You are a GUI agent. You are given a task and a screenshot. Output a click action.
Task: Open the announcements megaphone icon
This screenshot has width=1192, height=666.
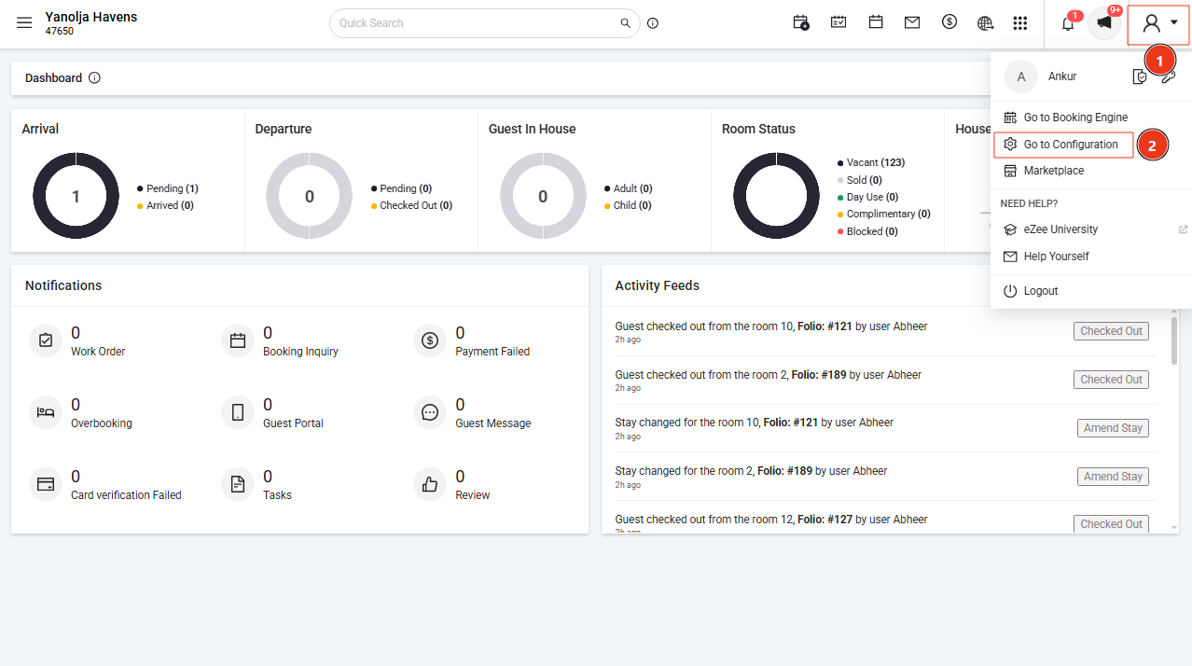coord(1104,23)
